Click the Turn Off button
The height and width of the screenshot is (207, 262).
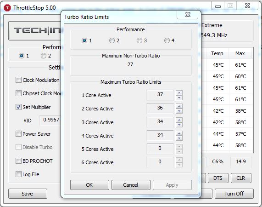(x=234, y=194)
